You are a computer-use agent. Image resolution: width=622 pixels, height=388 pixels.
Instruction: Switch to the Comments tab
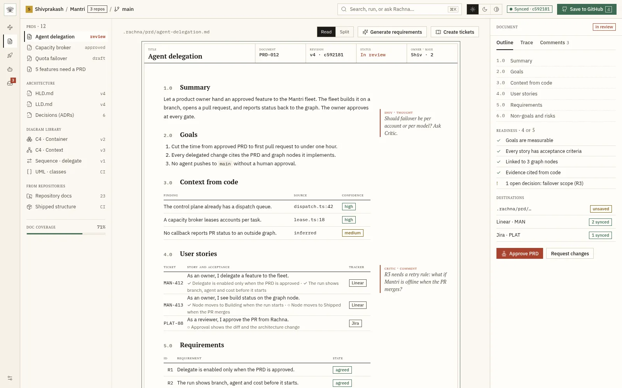[x=554, y=43]
